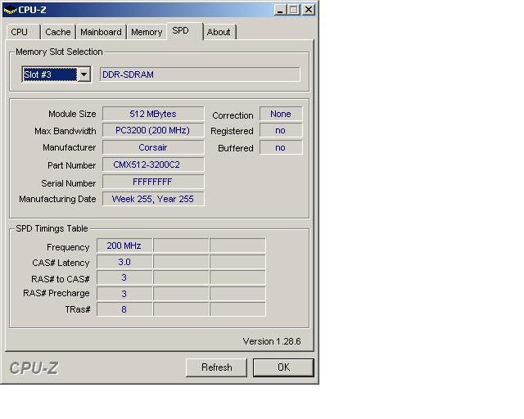Click the OK button
The height and width of the screenshot is (419, 524).
(x=283, y=367)
